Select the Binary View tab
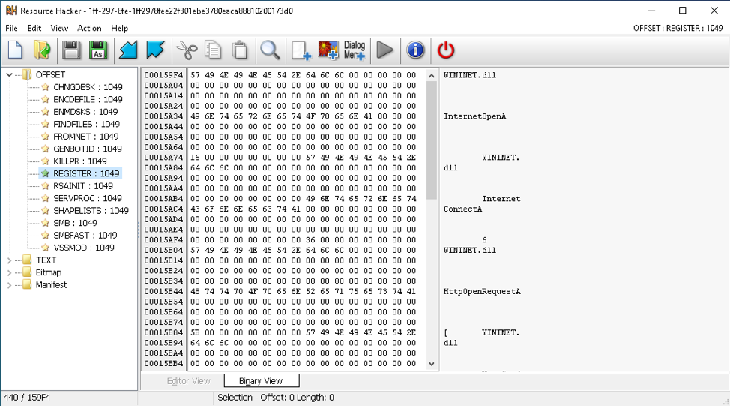Viewport: 730px width, 406px height. 262,381
